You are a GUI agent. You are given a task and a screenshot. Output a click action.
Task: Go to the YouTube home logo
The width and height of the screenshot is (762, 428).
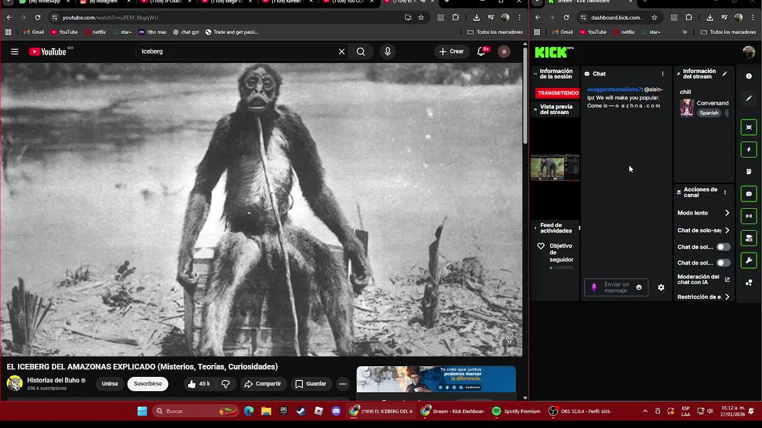48,52
